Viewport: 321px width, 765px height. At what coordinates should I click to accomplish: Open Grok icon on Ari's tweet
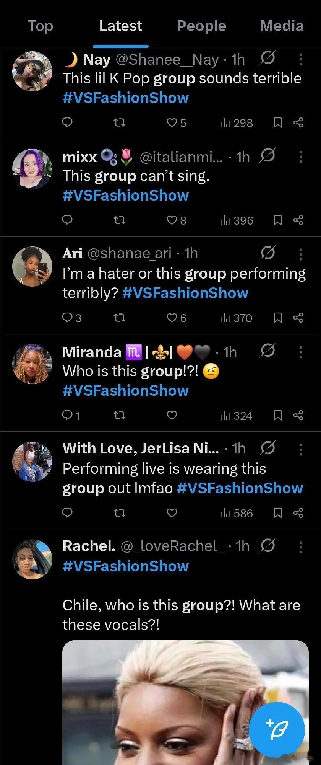(267, 253)
